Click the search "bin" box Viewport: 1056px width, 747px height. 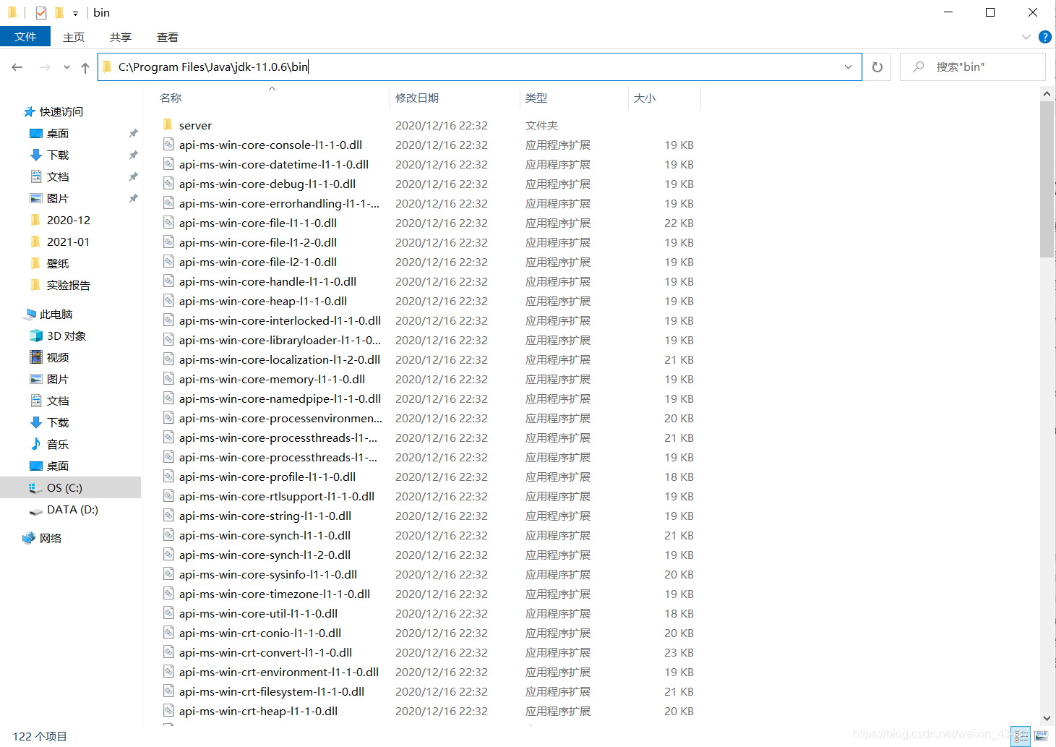973,67
